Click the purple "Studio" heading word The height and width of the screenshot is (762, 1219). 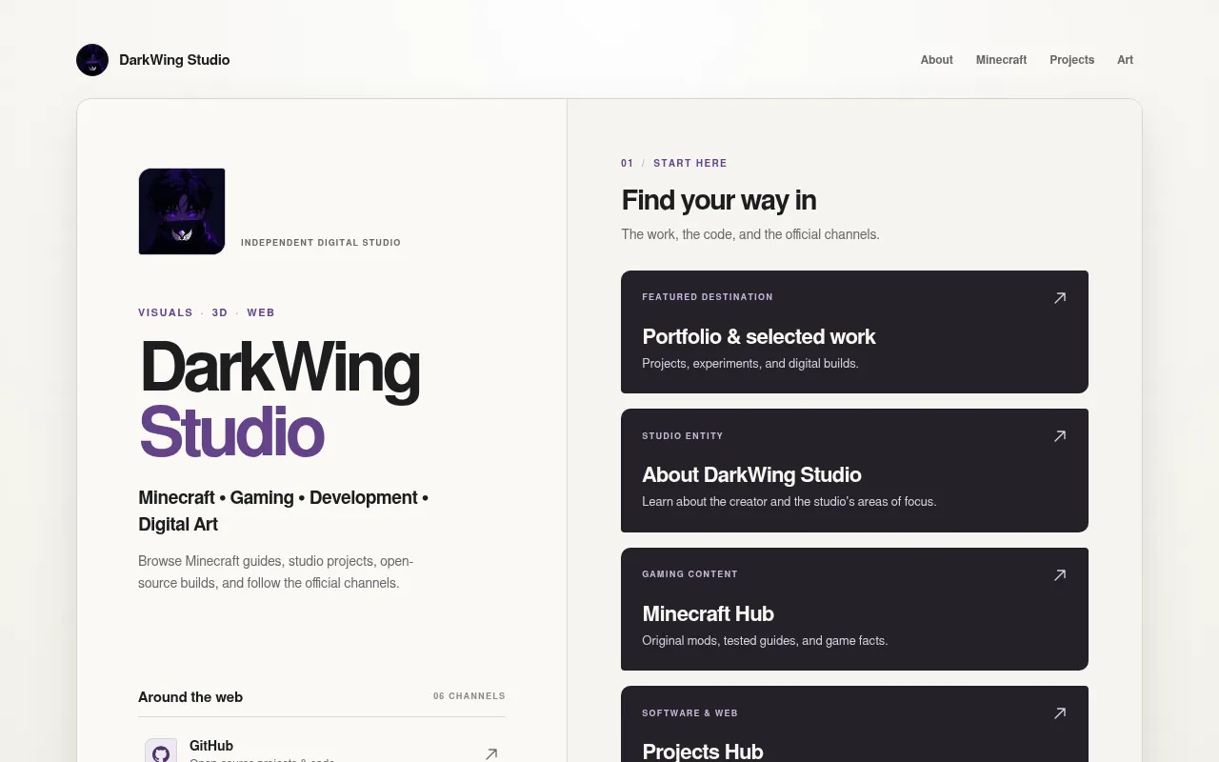click(231, 432)
